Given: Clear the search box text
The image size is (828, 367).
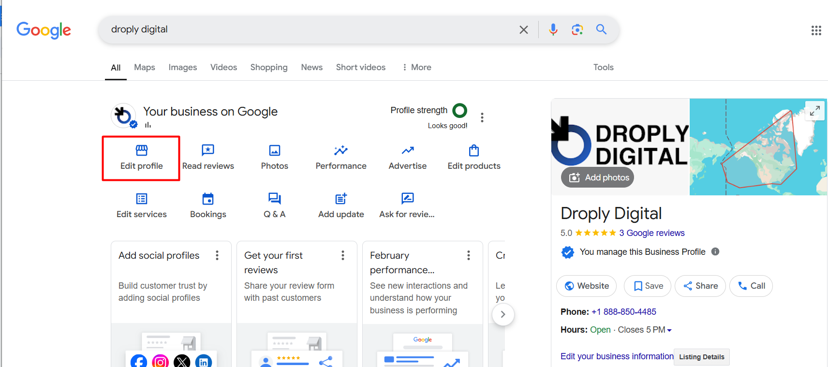Looking at the screenshot, I should click(x=523, y=29).
